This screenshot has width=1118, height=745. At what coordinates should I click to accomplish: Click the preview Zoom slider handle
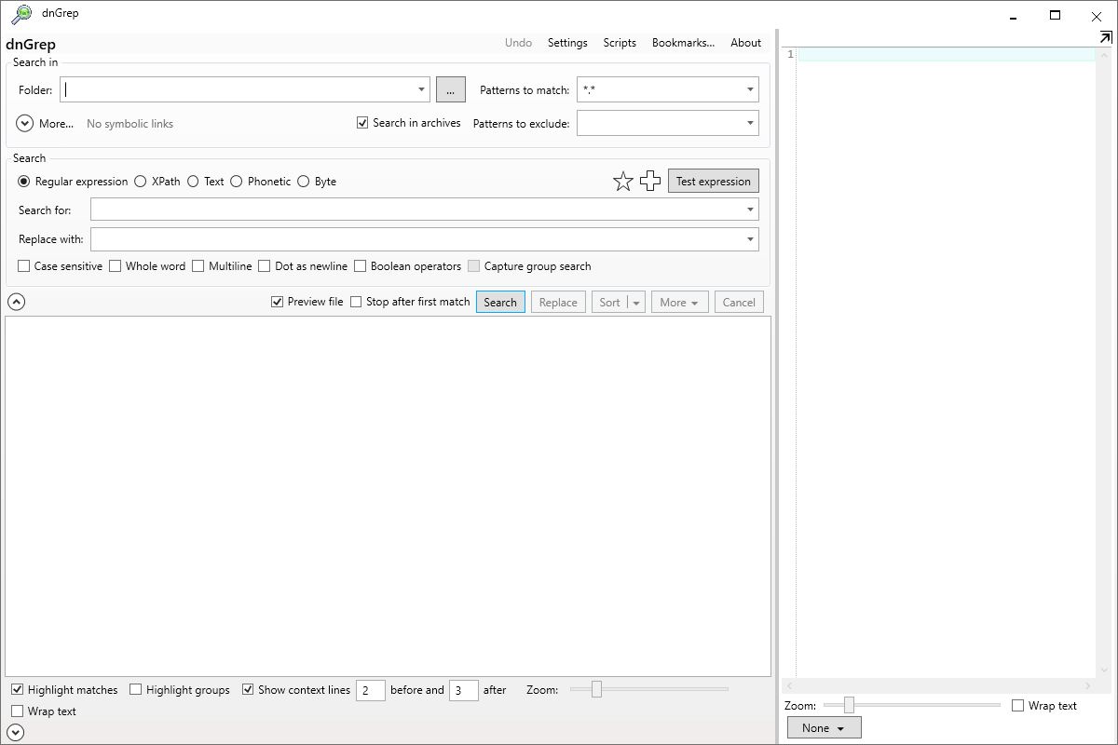[x=849, y=706]
